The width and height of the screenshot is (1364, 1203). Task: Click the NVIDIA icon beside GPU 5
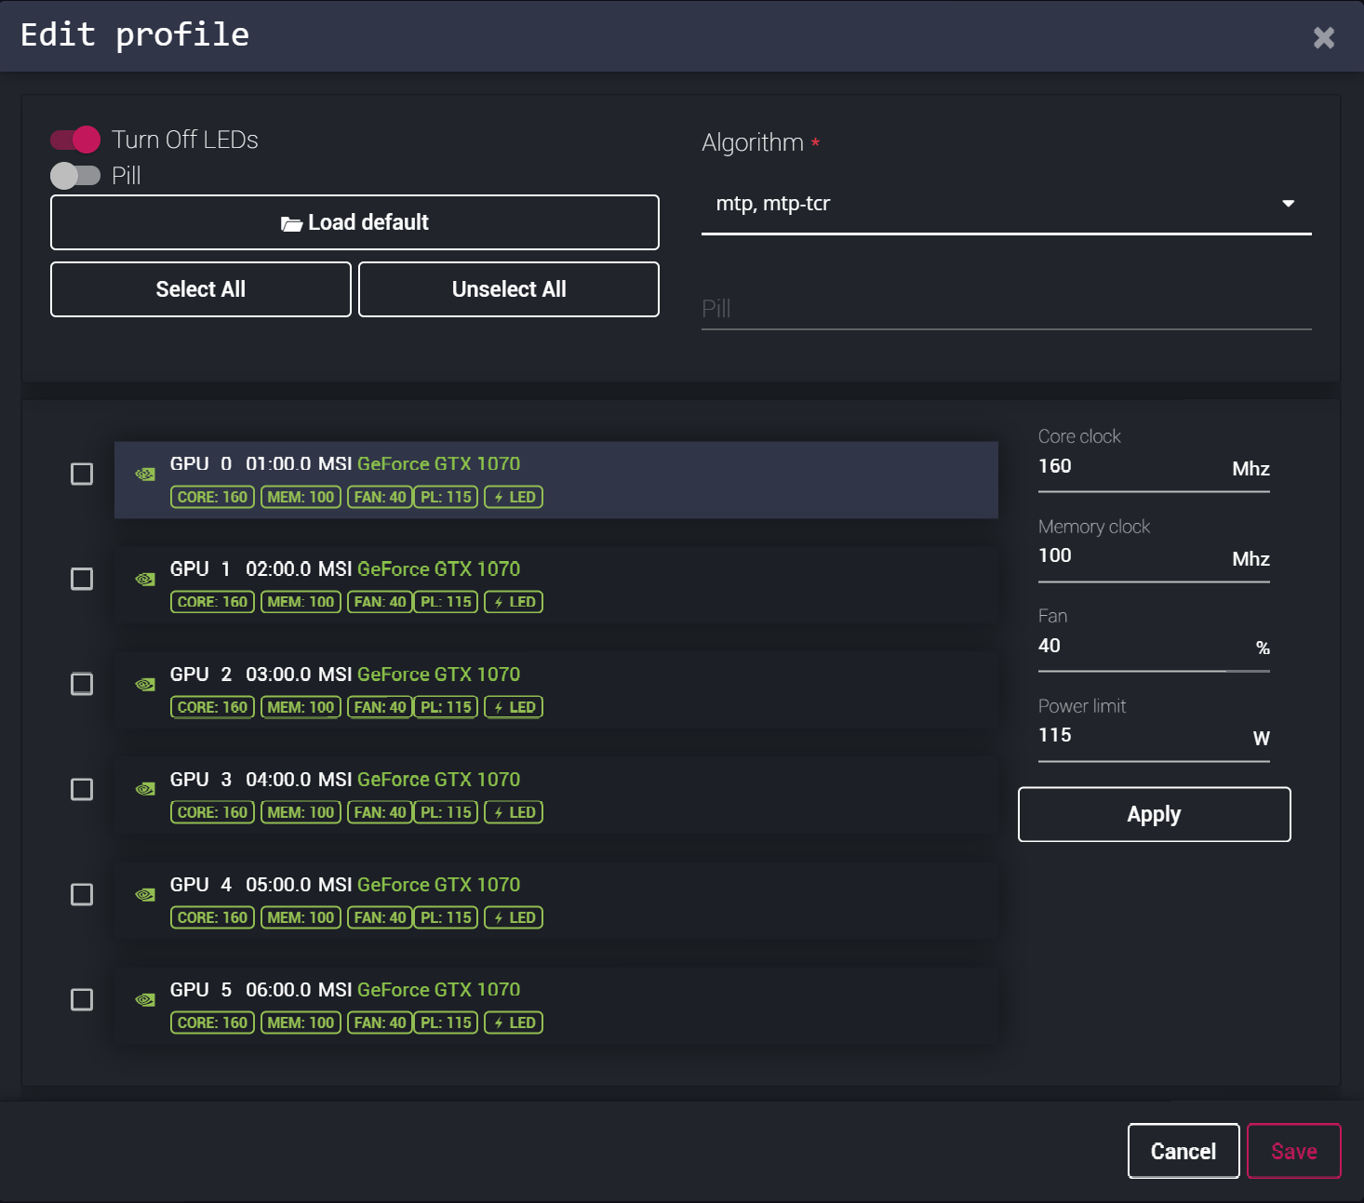[145, 1000]
